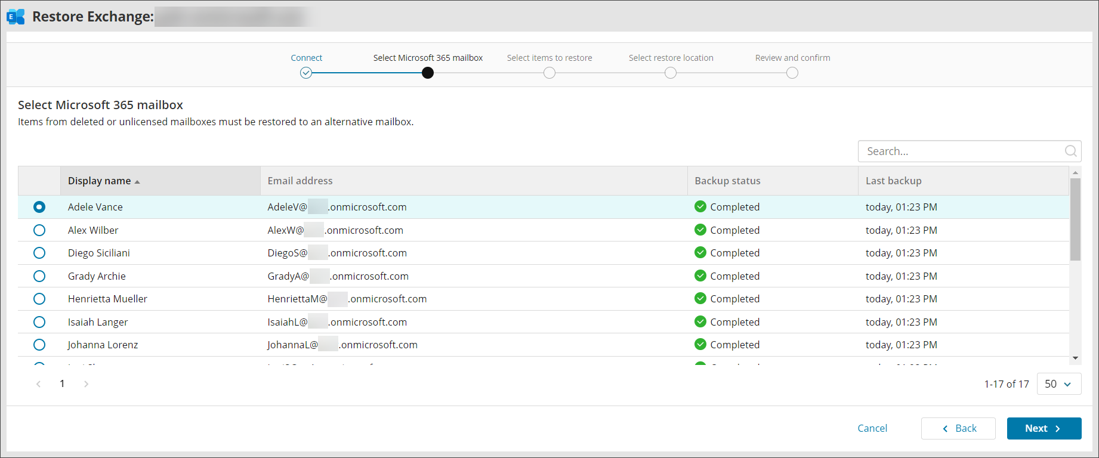The width and height of the screenshot is (1099, 458).
Task: Open the 50 items per page dropdown
Action: tap(1058, 384)
